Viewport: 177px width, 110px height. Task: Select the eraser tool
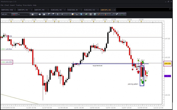(117, 14)
